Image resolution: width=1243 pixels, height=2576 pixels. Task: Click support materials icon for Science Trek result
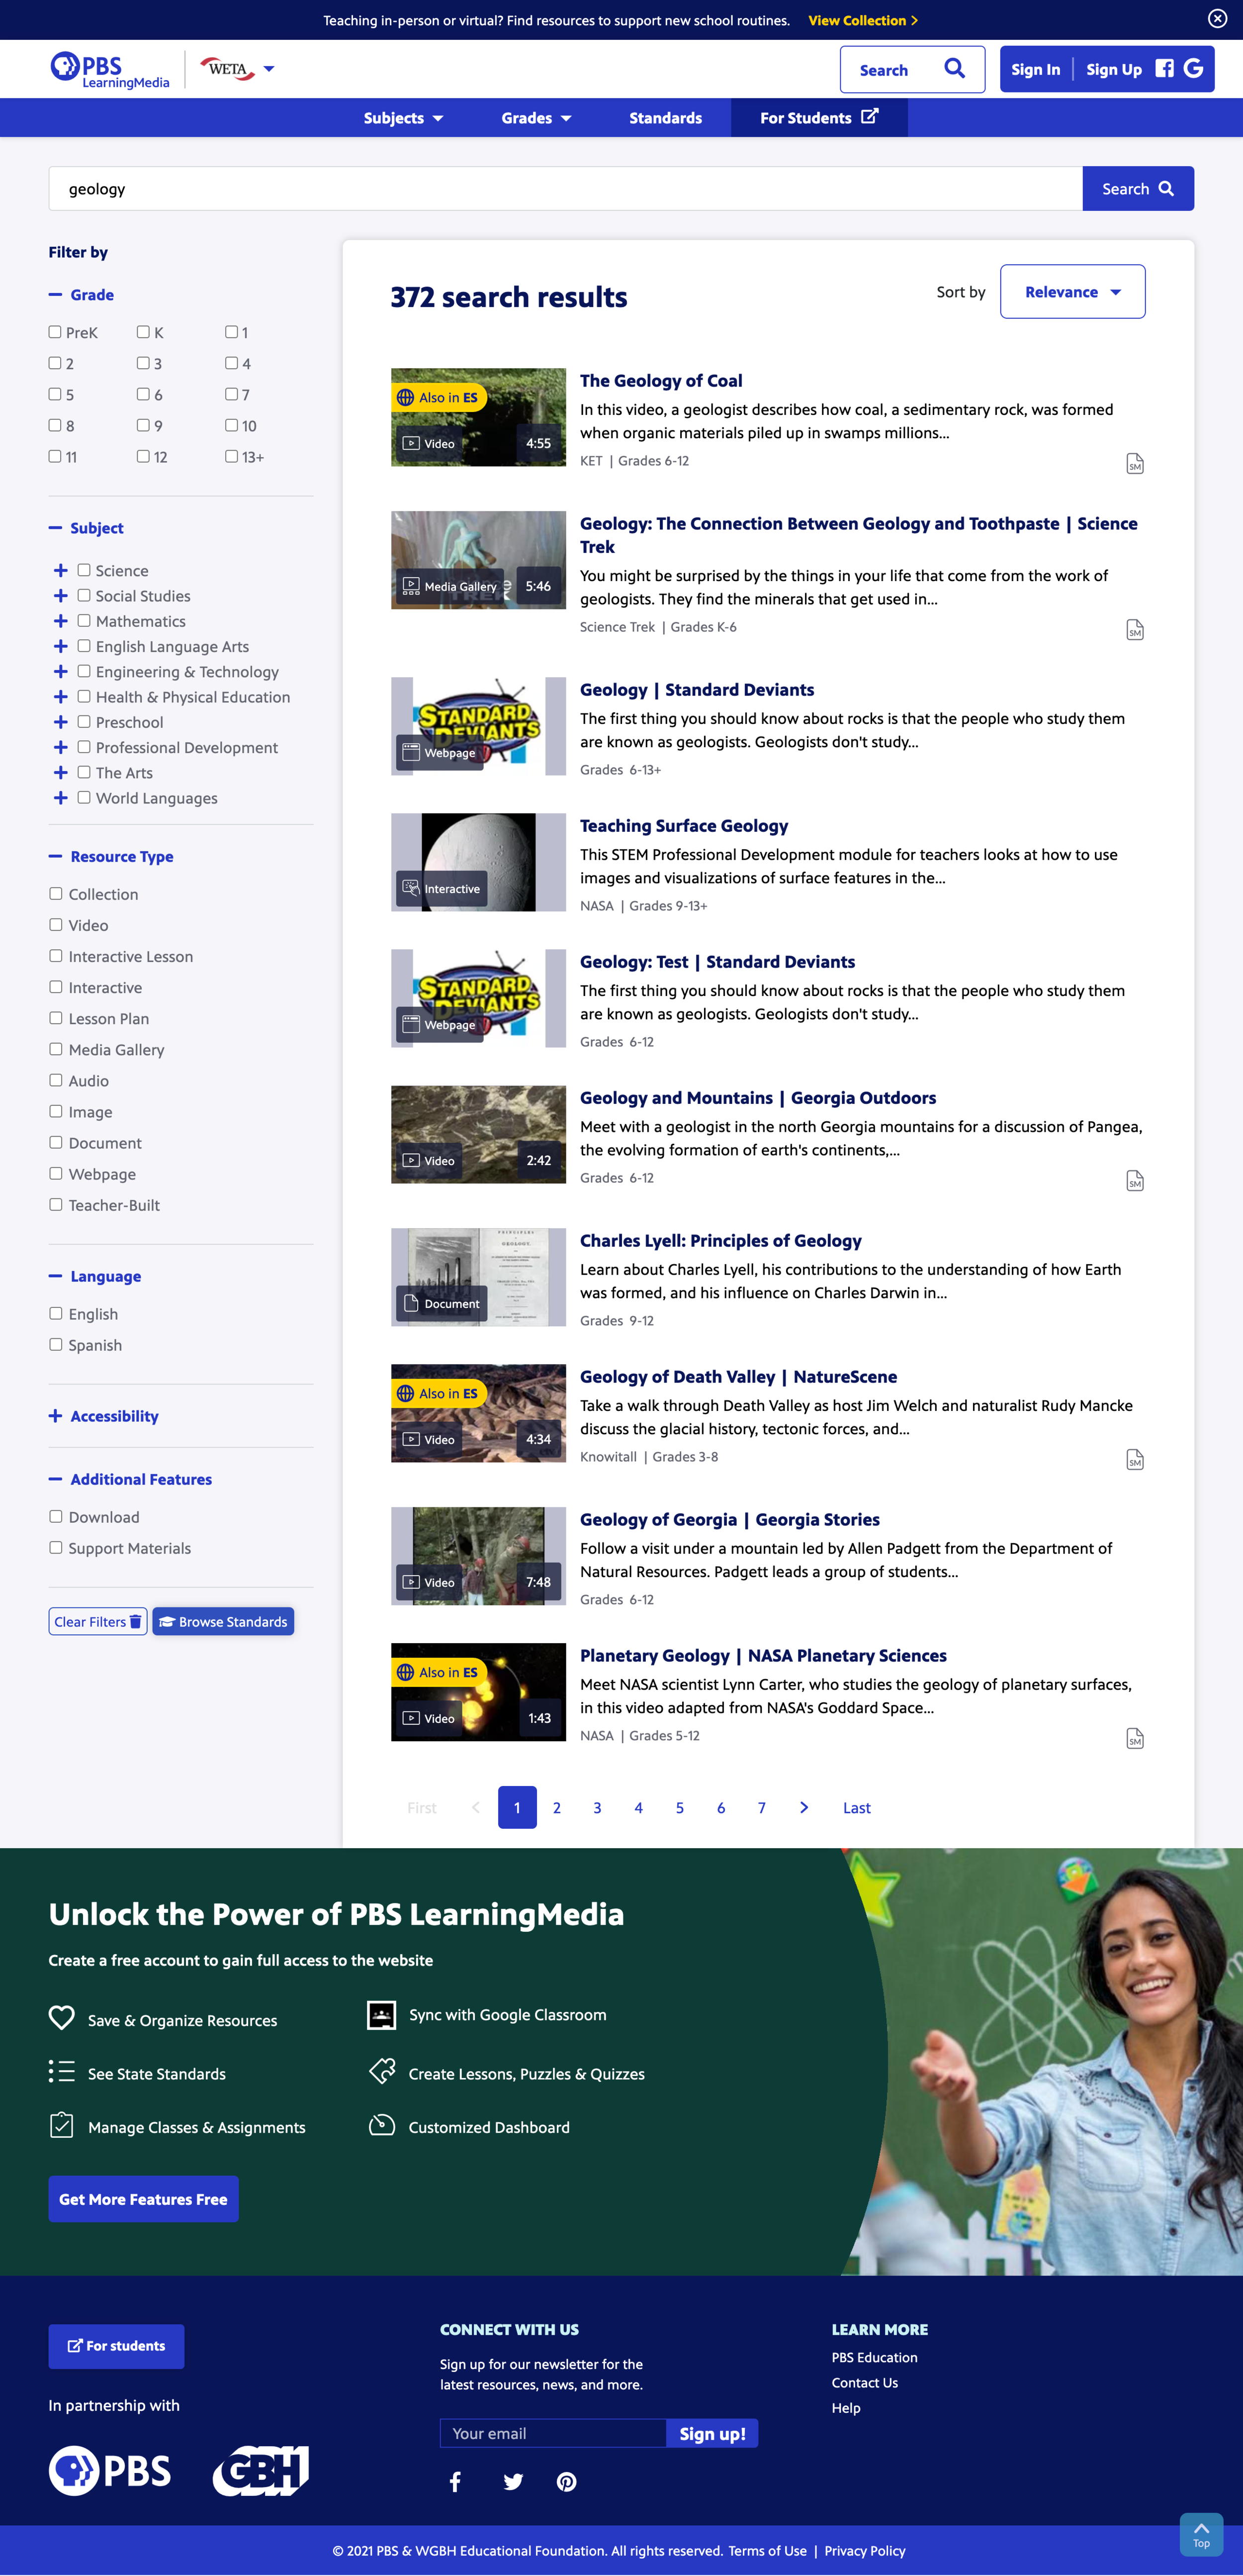[1135, 630]
